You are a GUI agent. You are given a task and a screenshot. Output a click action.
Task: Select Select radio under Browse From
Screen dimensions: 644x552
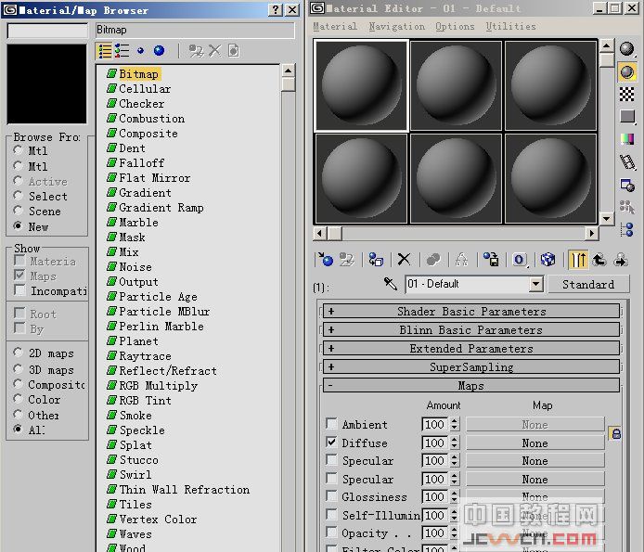coord(18,196)
